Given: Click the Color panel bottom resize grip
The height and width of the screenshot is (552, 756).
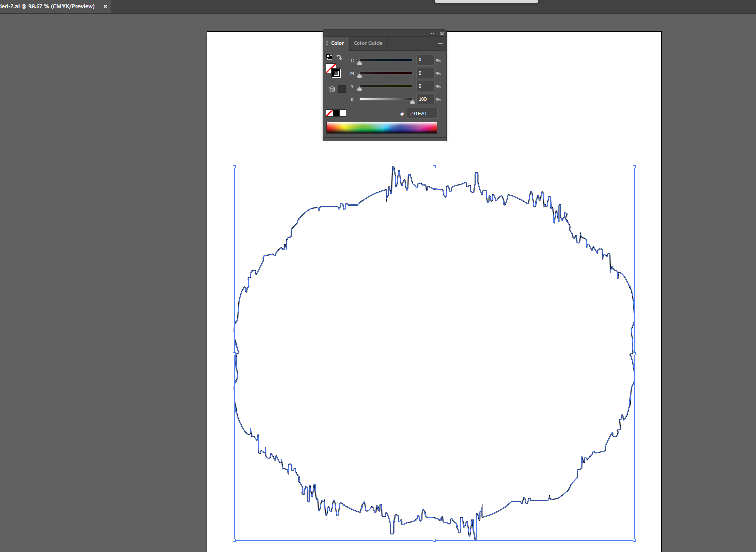Looking at the screenshot, I should pos(384,139).
